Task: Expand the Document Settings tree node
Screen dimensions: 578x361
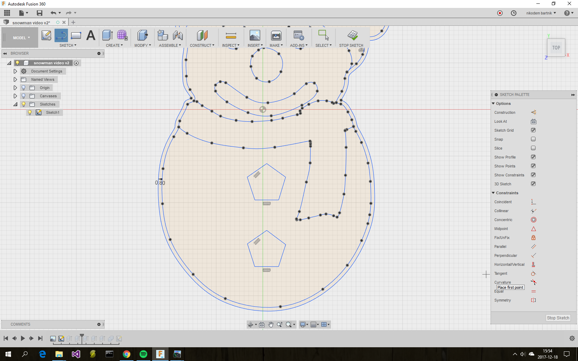Action: click(x=15, y=71)
